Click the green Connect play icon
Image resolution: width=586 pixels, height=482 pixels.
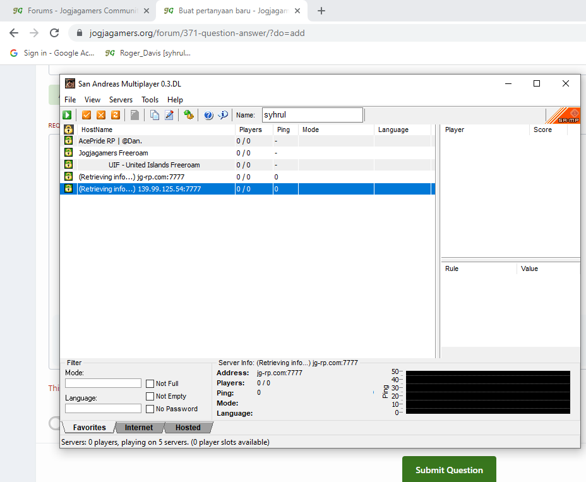(x=68, y=115)
